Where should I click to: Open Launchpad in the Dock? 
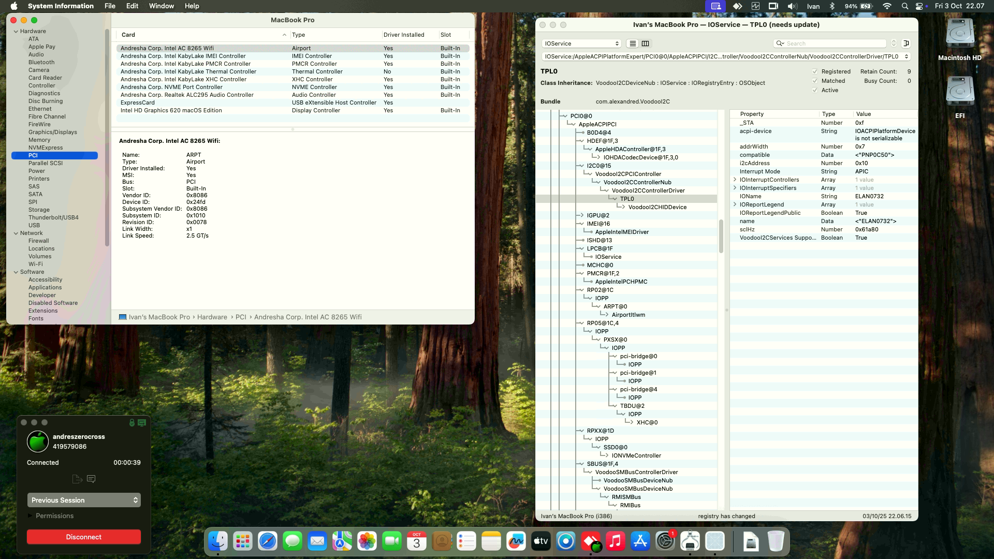(x=243, y=541)
